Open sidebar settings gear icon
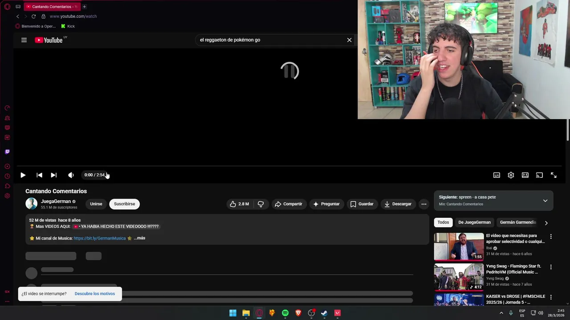 click(7, 196)
